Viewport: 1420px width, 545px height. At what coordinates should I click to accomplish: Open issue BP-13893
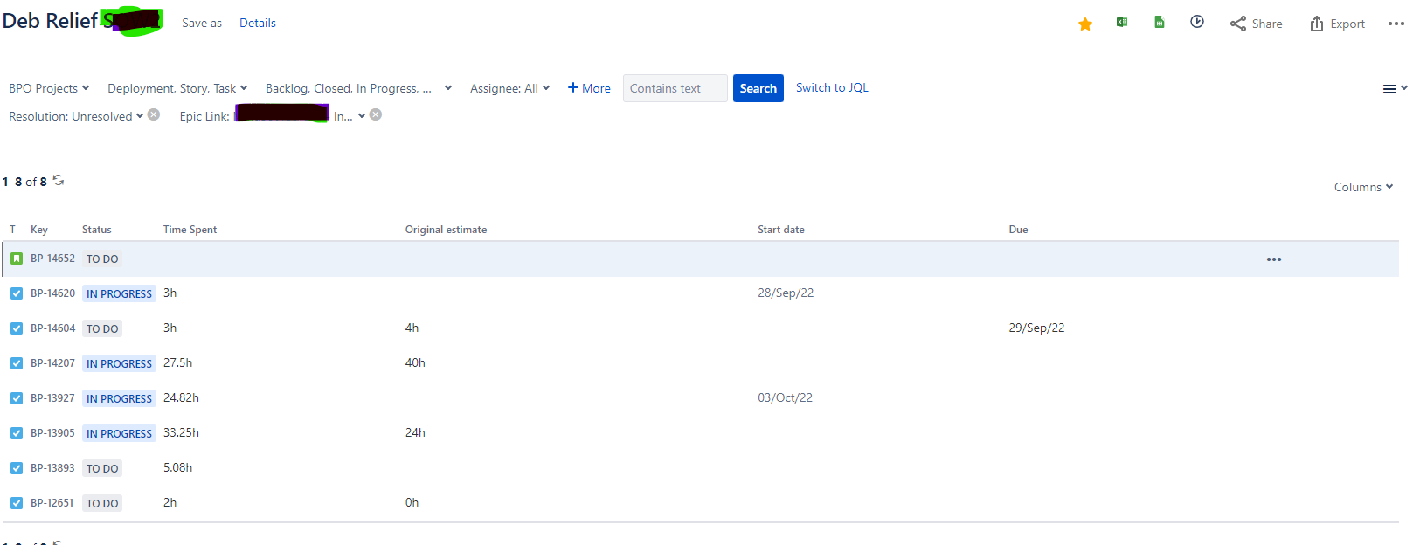[x=52, y=468]
